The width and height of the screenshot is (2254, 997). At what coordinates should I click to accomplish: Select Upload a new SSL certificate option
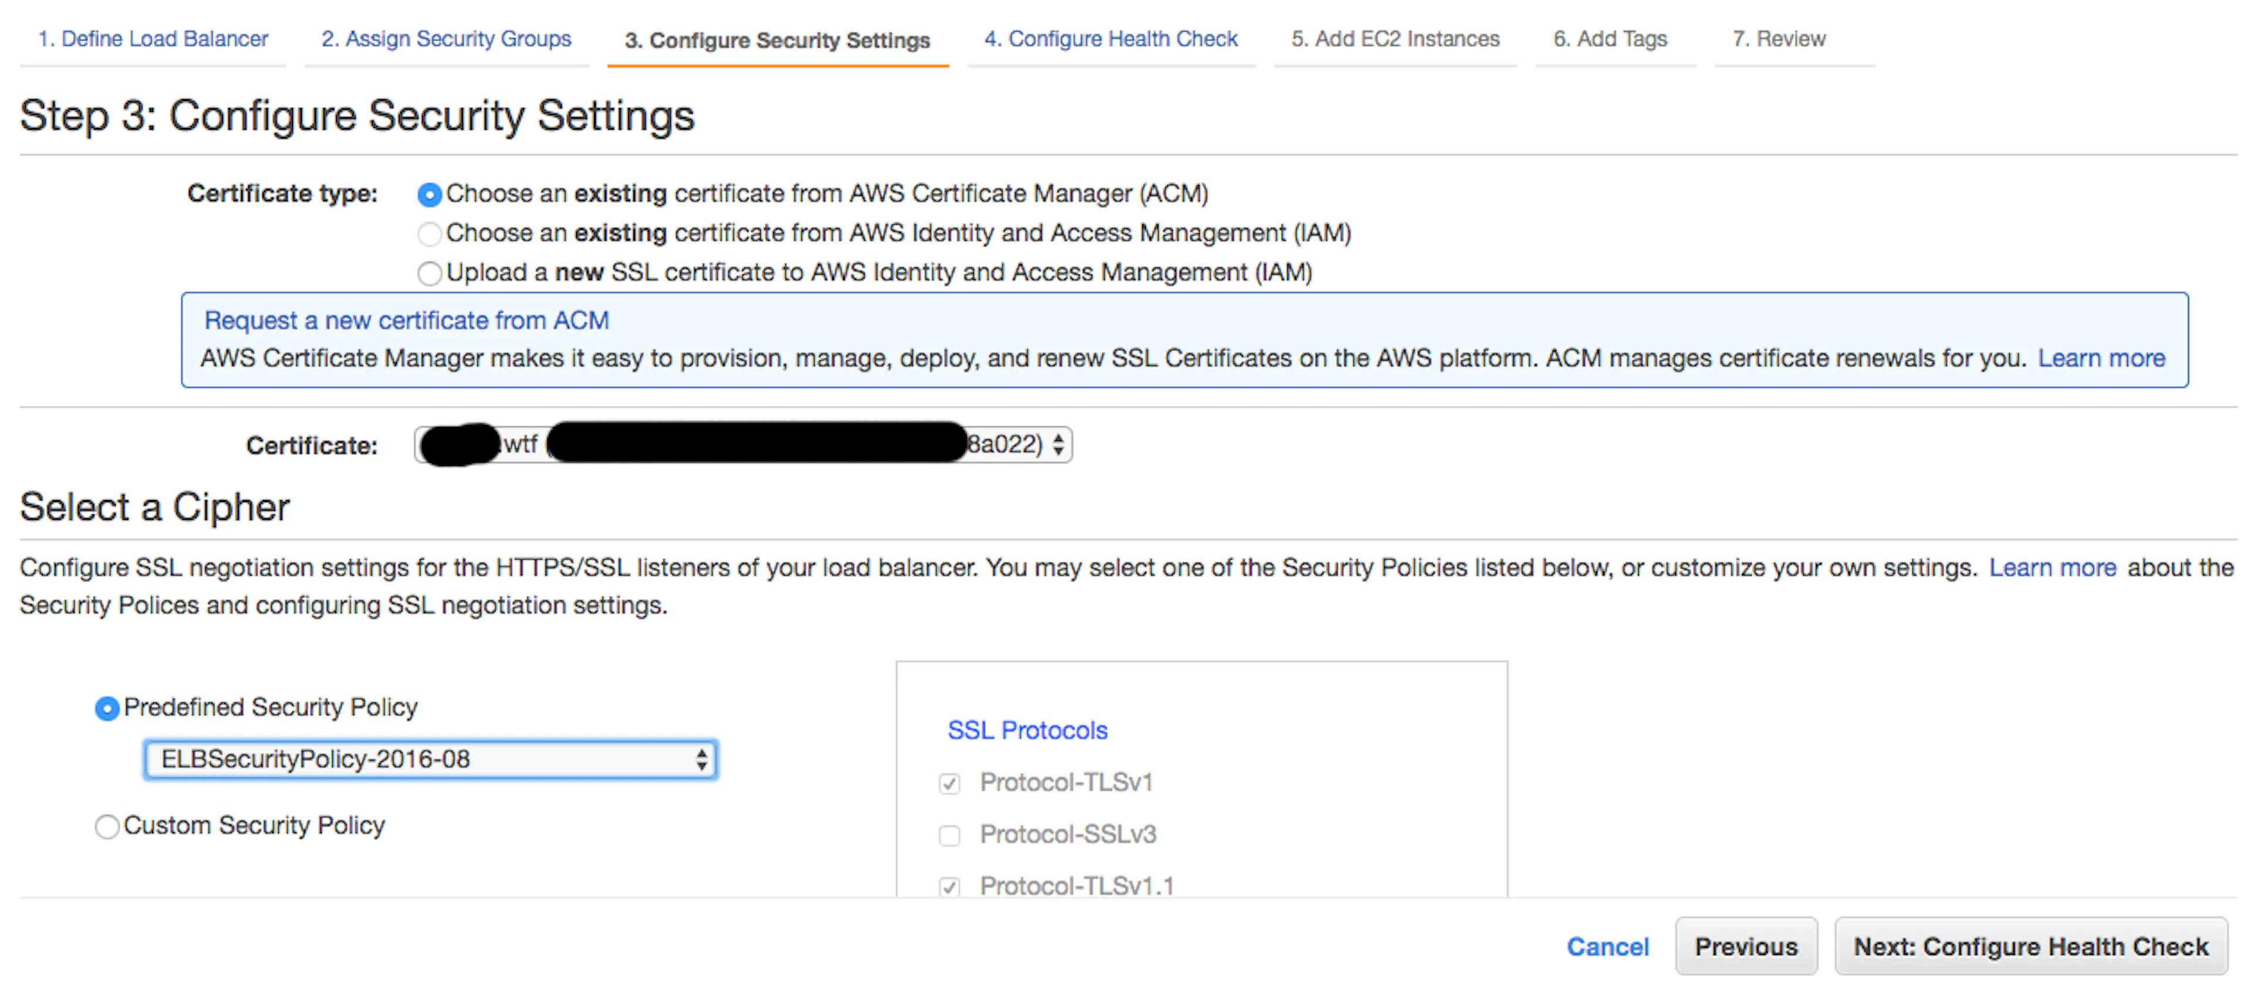click(x=428, y=273)
